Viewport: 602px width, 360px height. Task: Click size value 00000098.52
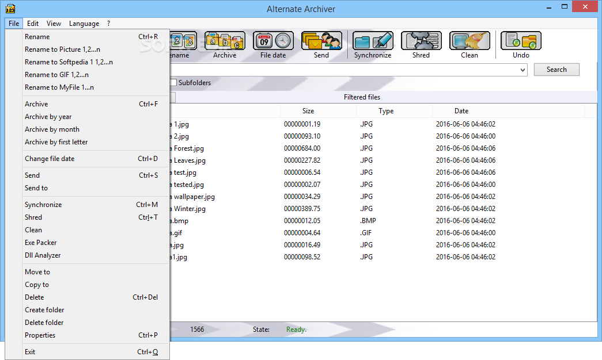pyautogui.click(x=302, y=257)
